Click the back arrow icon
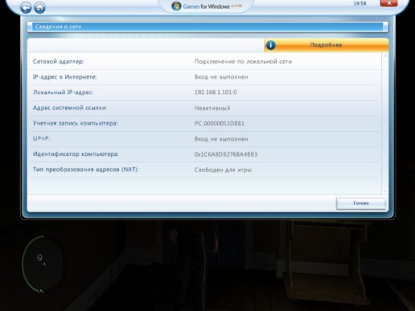This screenshot has height=311, width=415. click(x=26, y=7)
